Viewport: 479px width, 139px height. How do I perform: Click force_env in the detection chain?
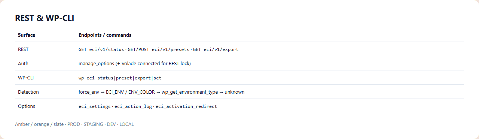89,92
